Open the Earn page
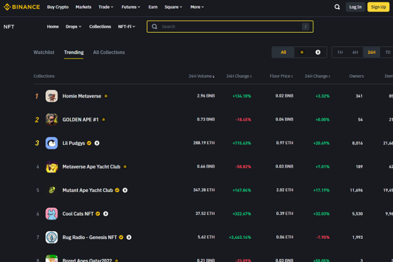 click(153, 7)
